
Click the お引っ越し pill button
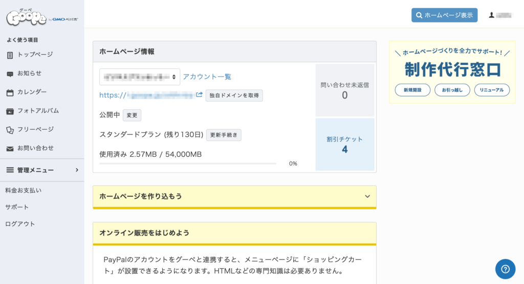pos(452,90)
